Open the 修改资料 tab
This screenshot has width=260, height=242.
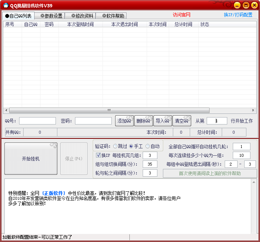click(x=81, y=16)
